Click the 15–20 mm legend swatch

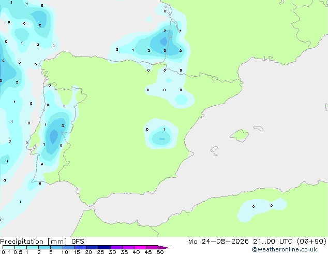click(x=80, y=247)
